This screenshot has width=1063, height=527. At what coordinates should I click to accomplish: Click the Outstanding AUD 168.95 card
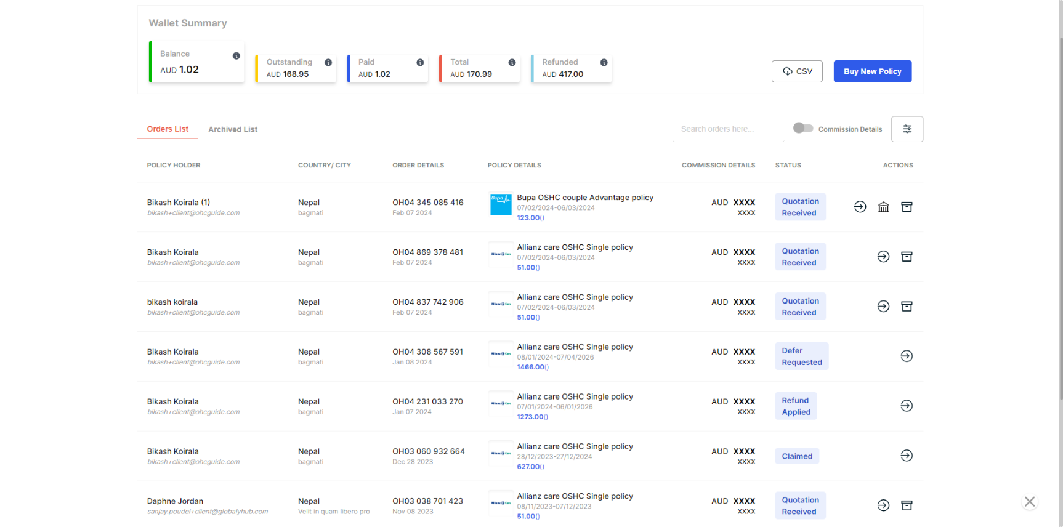click(x=296, y=68)
